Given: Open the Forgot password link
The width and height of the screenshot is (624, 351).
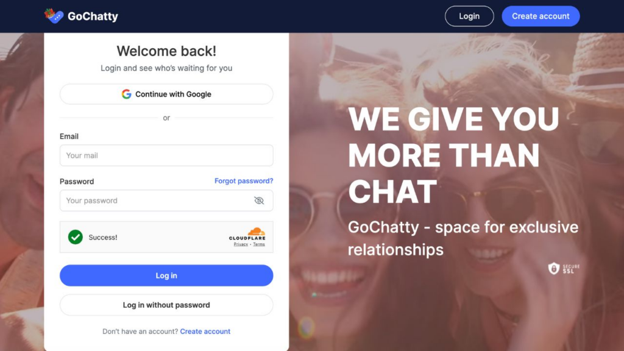Looking at the screenshot, I should tap(244, 181).
